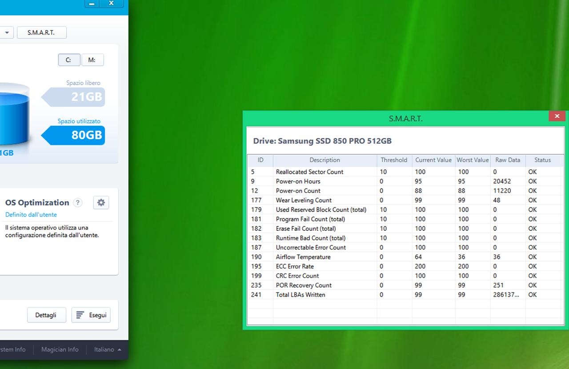569x369 pixels.
Task: Close the S.M.A.R.T. window
Action: coord(557,116)
